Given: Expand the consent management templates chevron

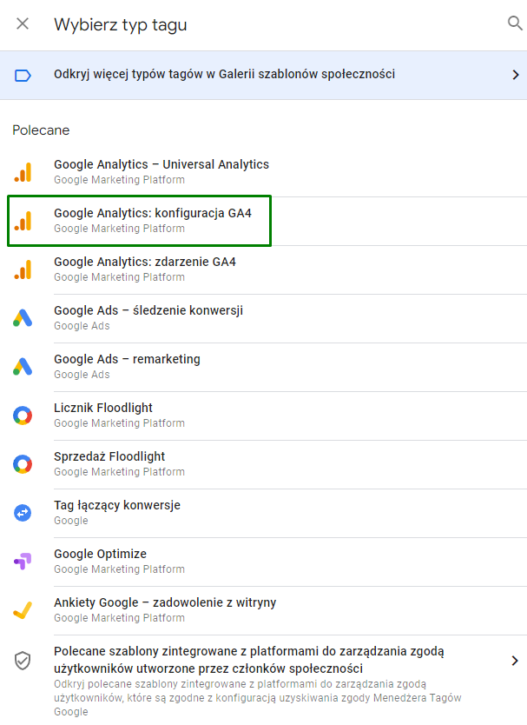Looking at the screenshot, I should coord(512,661).
